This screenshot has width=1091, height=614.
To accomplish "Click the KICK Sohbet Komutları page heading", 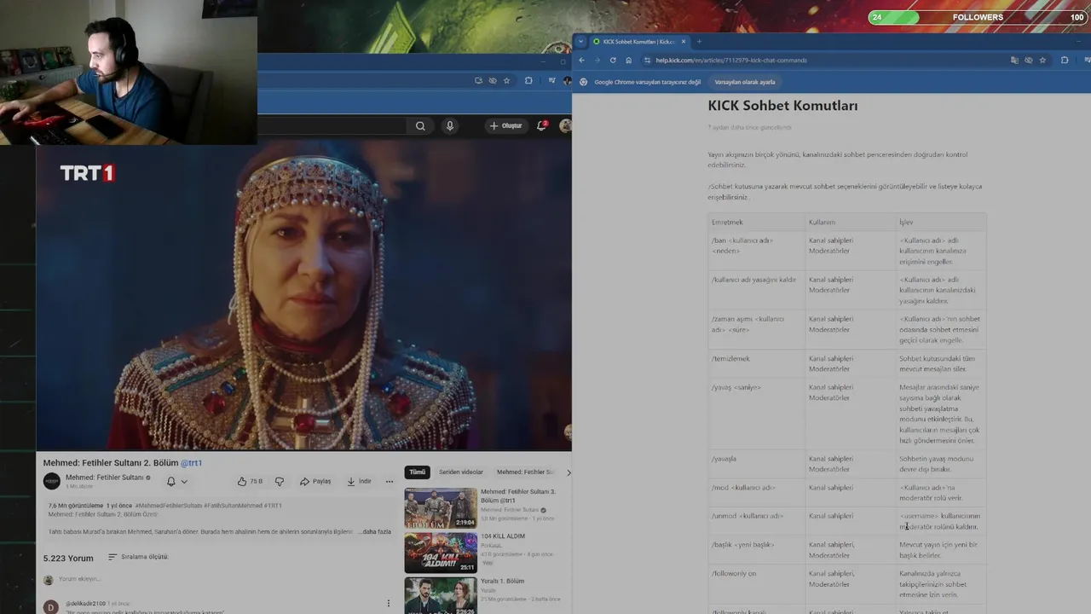I will point(782,106).
